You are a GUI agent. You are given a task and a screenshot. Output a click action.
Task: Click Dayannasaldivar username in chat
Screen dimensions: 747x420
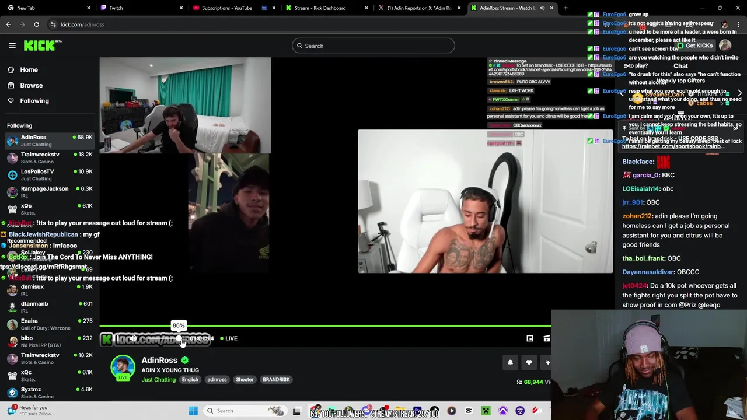pos(648,272)
